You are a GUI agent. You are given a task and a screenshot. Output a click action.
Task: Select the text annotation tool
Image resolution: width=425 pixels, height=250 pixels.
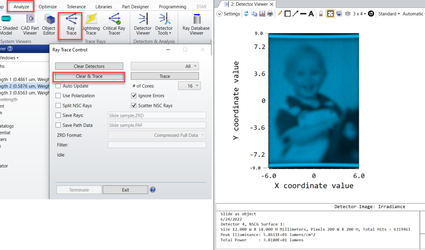[x=311, y=14]
